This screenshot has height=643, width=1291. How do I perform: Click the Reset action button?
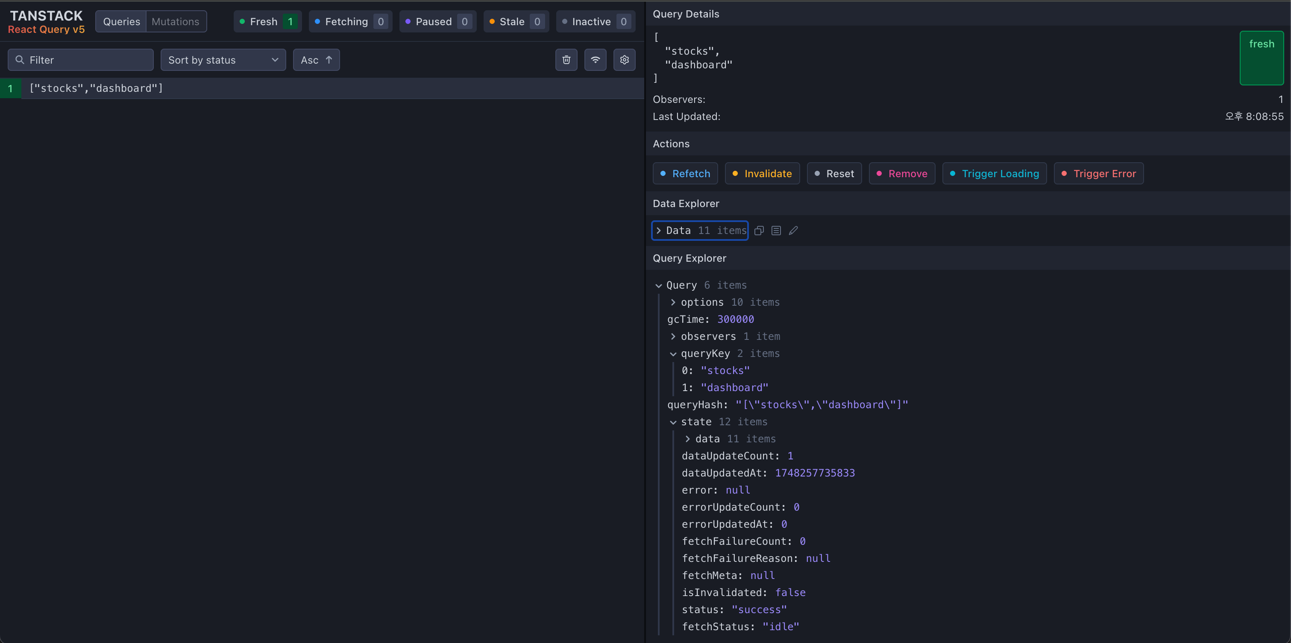tap(834, 173)
